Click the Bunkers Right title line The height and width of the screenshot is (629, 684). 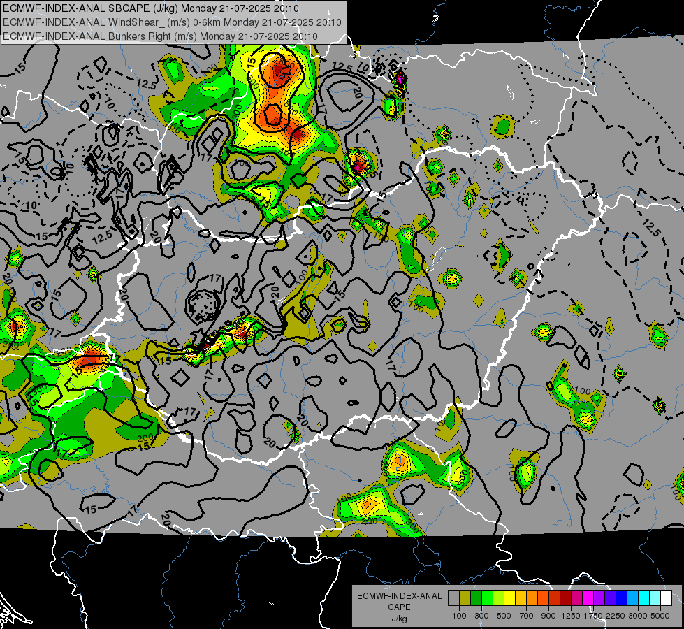160,36
